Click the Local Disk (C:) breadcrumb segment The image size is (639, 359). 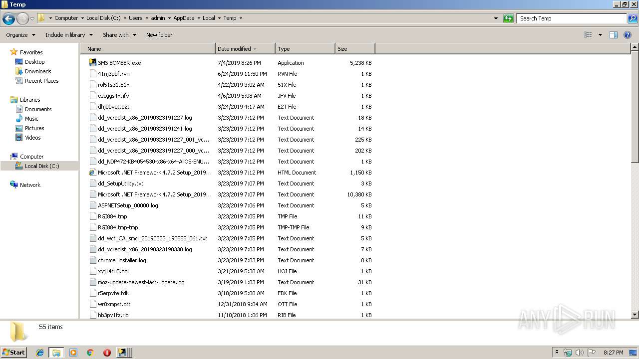click(103, 18)
